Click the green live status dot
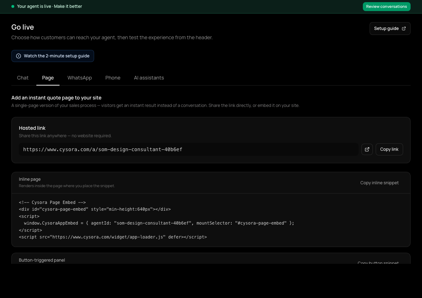 (12, 6)
